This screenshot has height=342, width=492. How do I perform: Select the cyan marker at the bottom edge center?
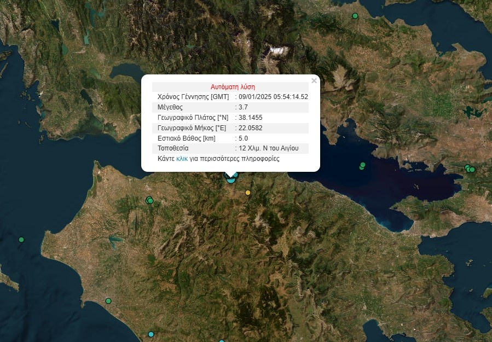(222, 341)
